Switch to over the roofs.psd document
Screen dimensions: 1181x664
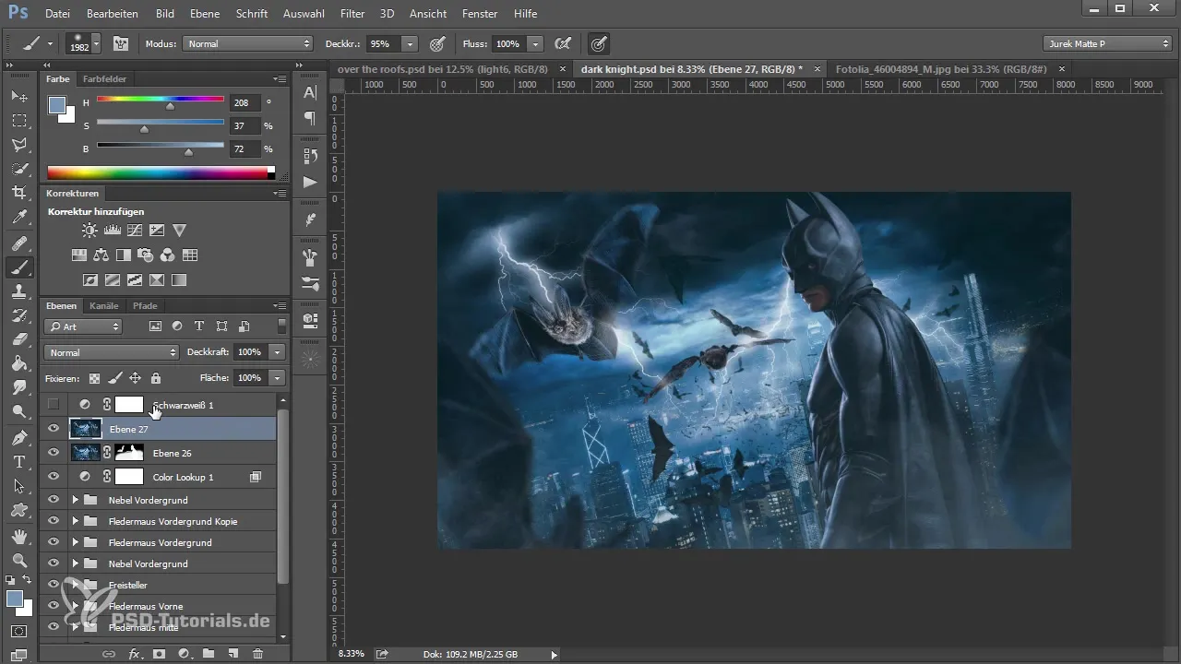coord(442,69)
